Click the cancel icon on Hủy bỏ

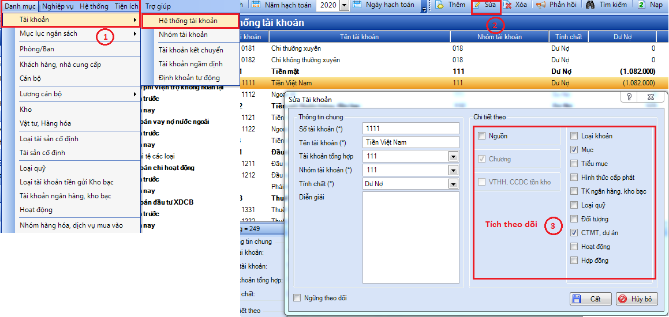click(622, 299)
